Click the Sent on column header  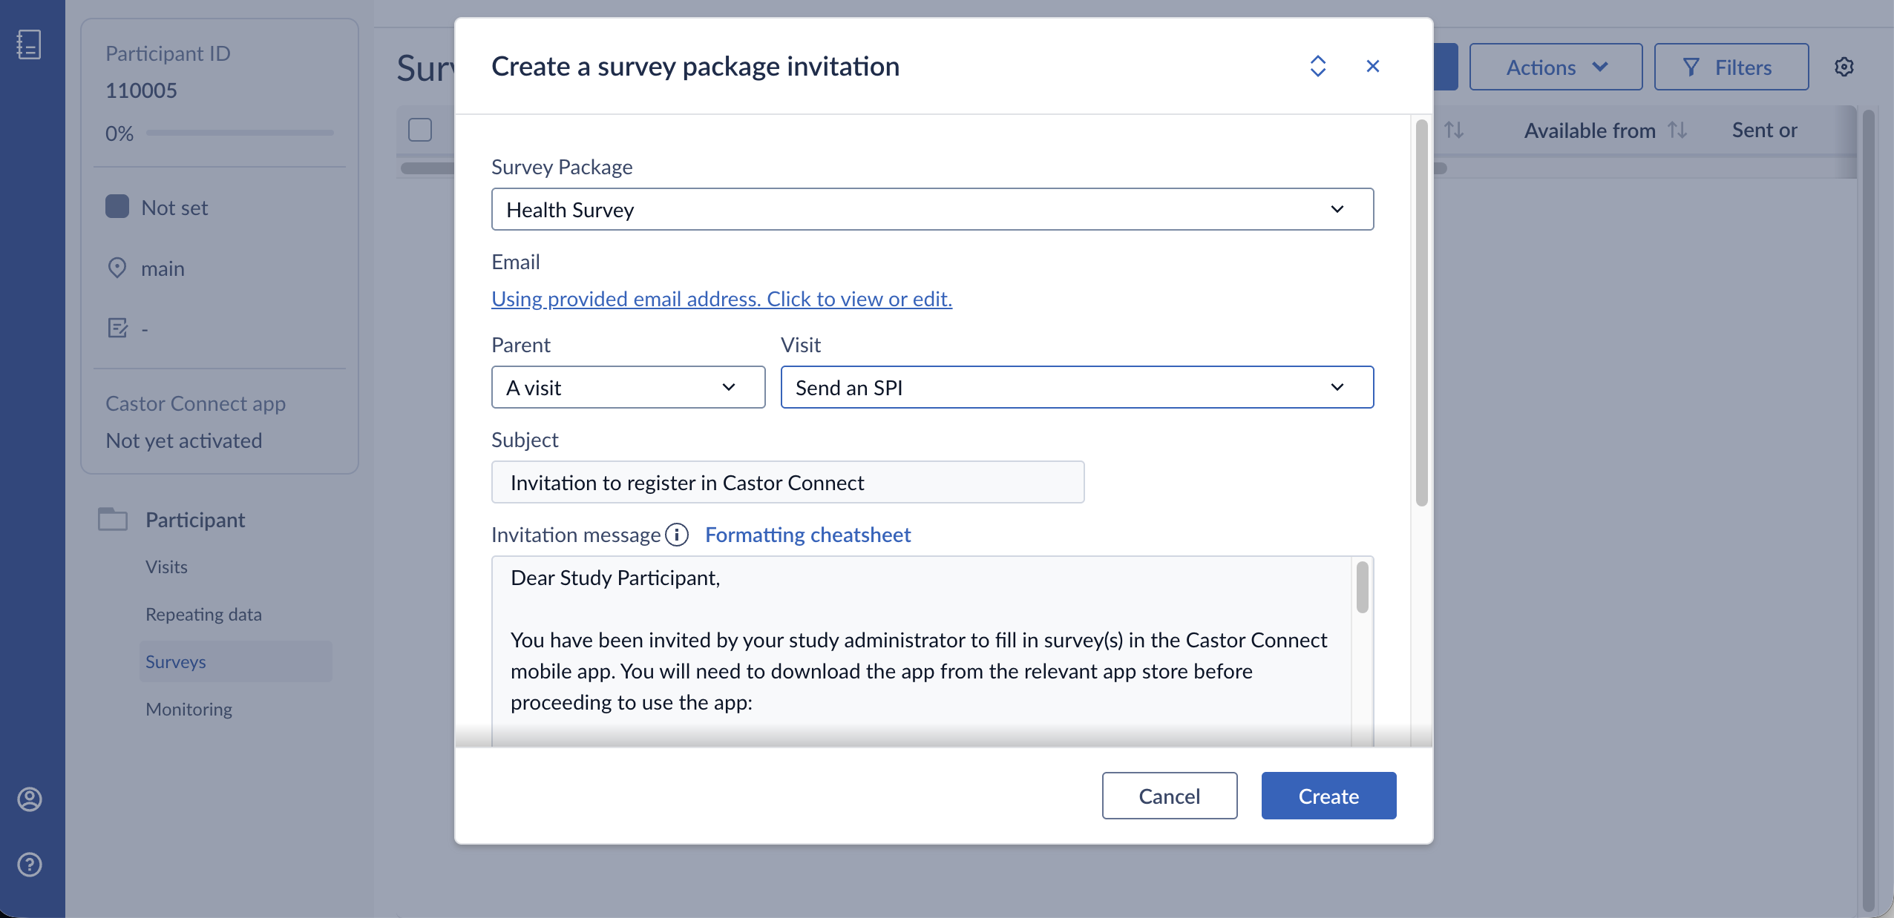(x=1764, y=131)
